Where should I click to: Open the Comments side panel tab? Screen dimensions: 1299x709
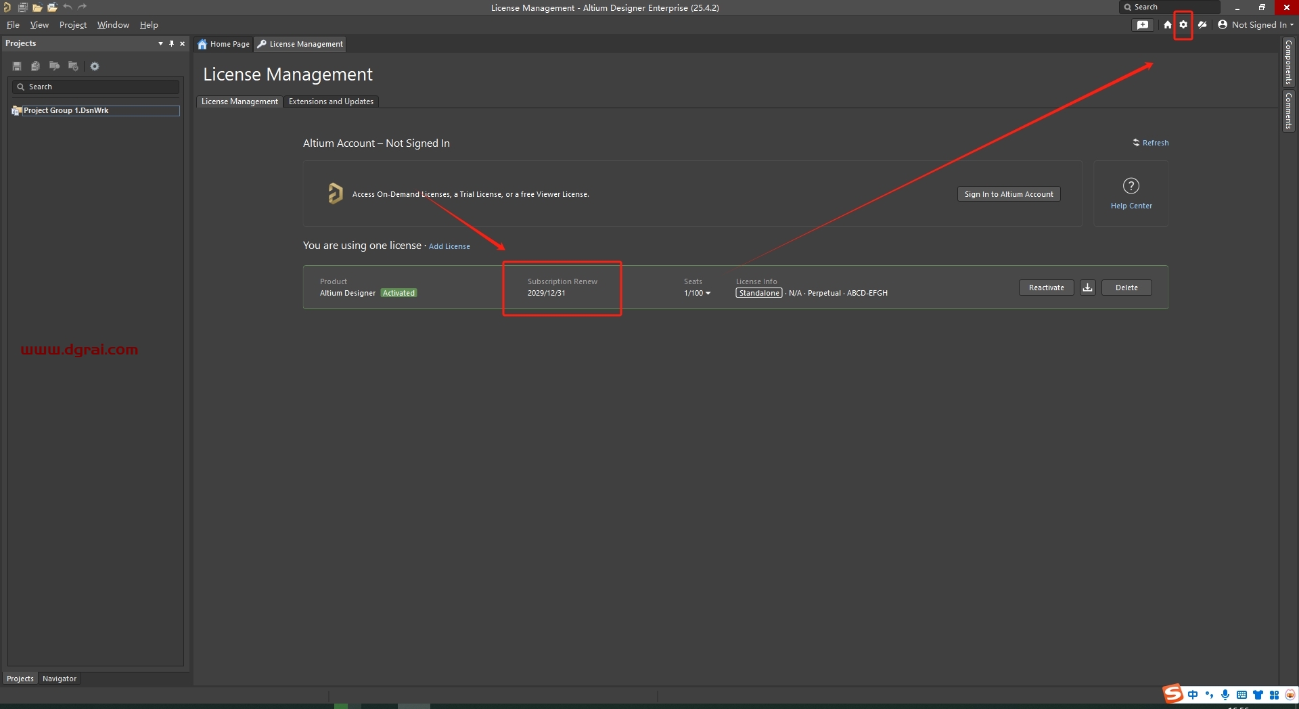click(1289, 112)
